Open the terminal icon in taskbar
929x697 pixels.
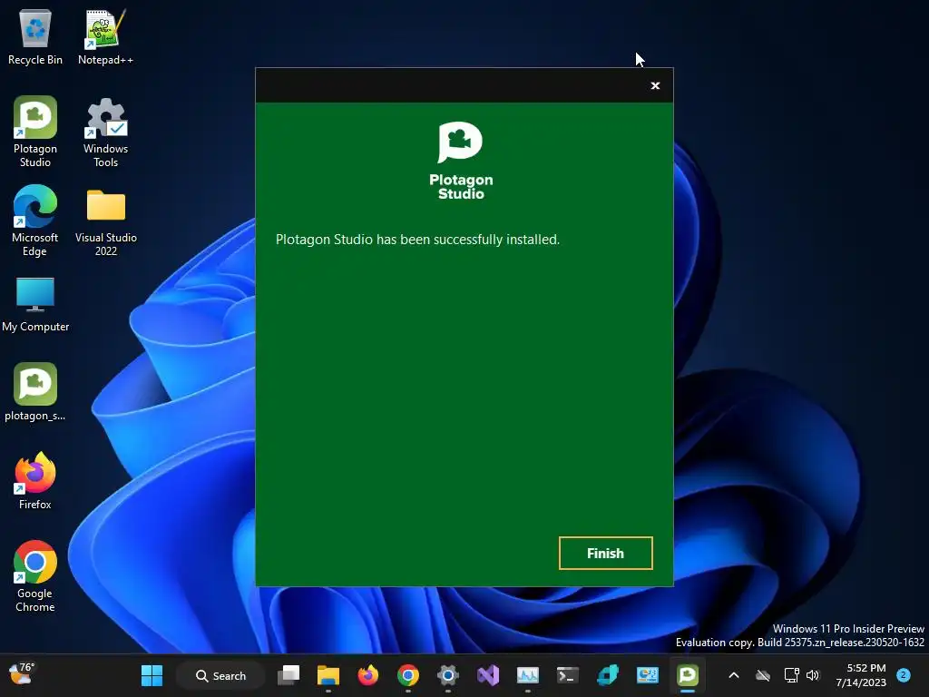[x=568, y=675]
